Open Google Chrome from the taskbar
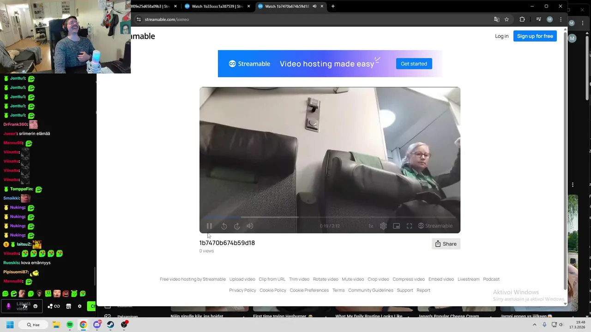Viewport: 591px width, 332px height. 83,325
